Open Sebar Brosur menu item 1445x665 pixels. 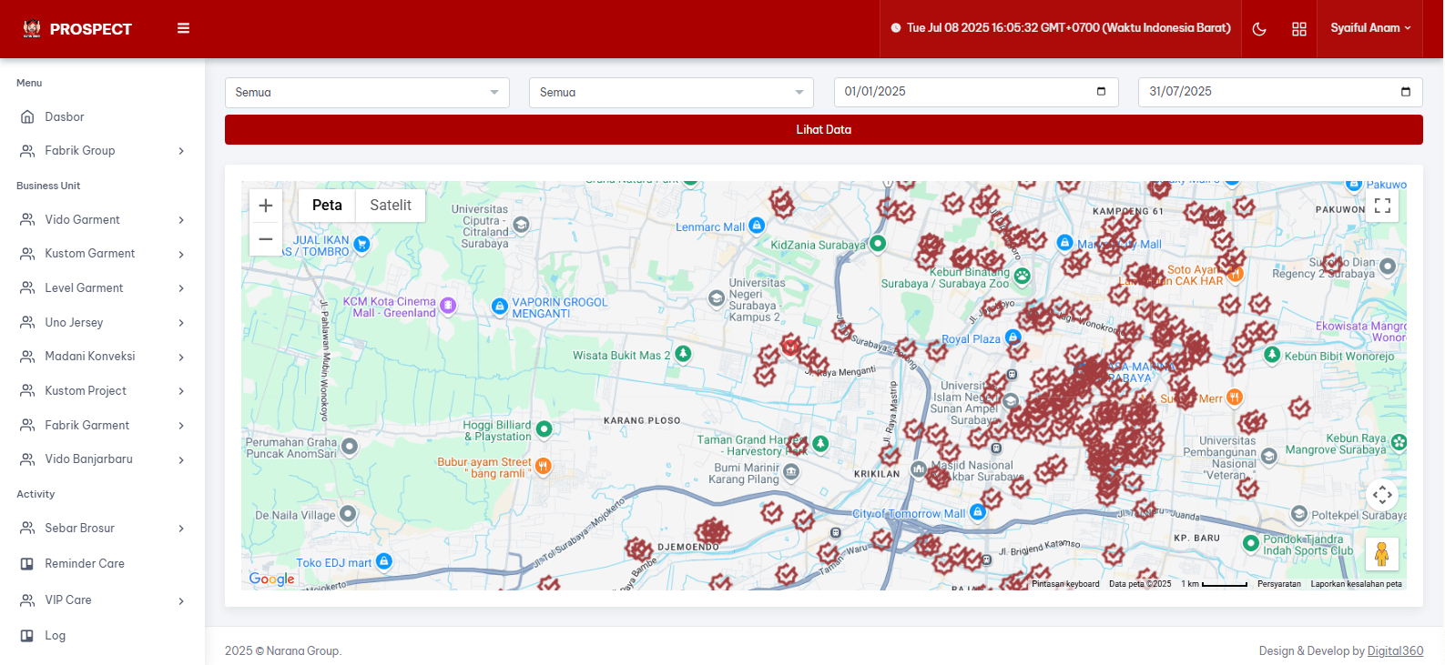coord(102,529)
